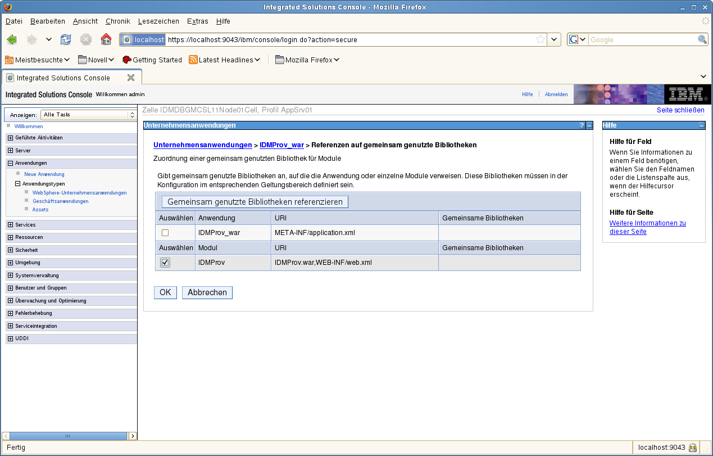This screenshot has width=713, height=456.
Task: Open the Google search engine selector
Action: point(578,39)
